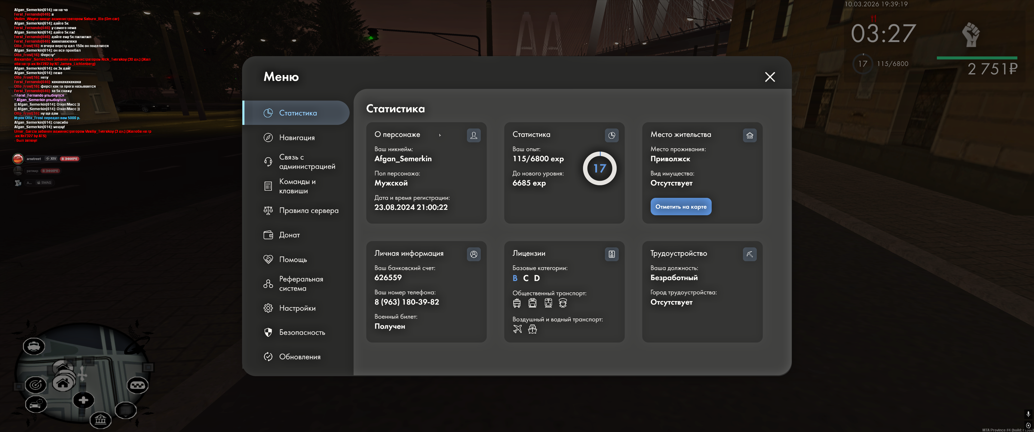Open the Донат wallet section

tap(289, 235)
